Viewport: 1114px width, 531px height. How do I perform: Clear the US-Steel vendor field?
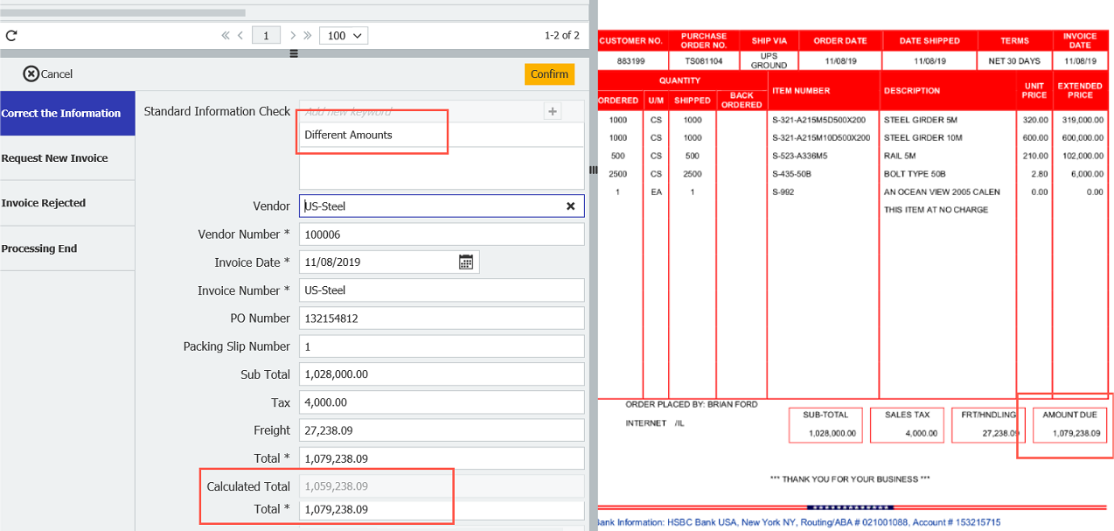click(x=570, y=206)
